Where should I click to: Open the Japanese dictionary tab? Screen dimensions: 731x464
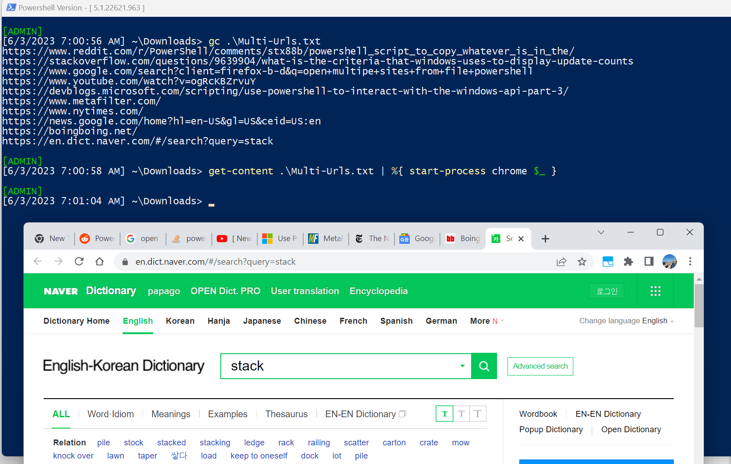tap(262, 321)
